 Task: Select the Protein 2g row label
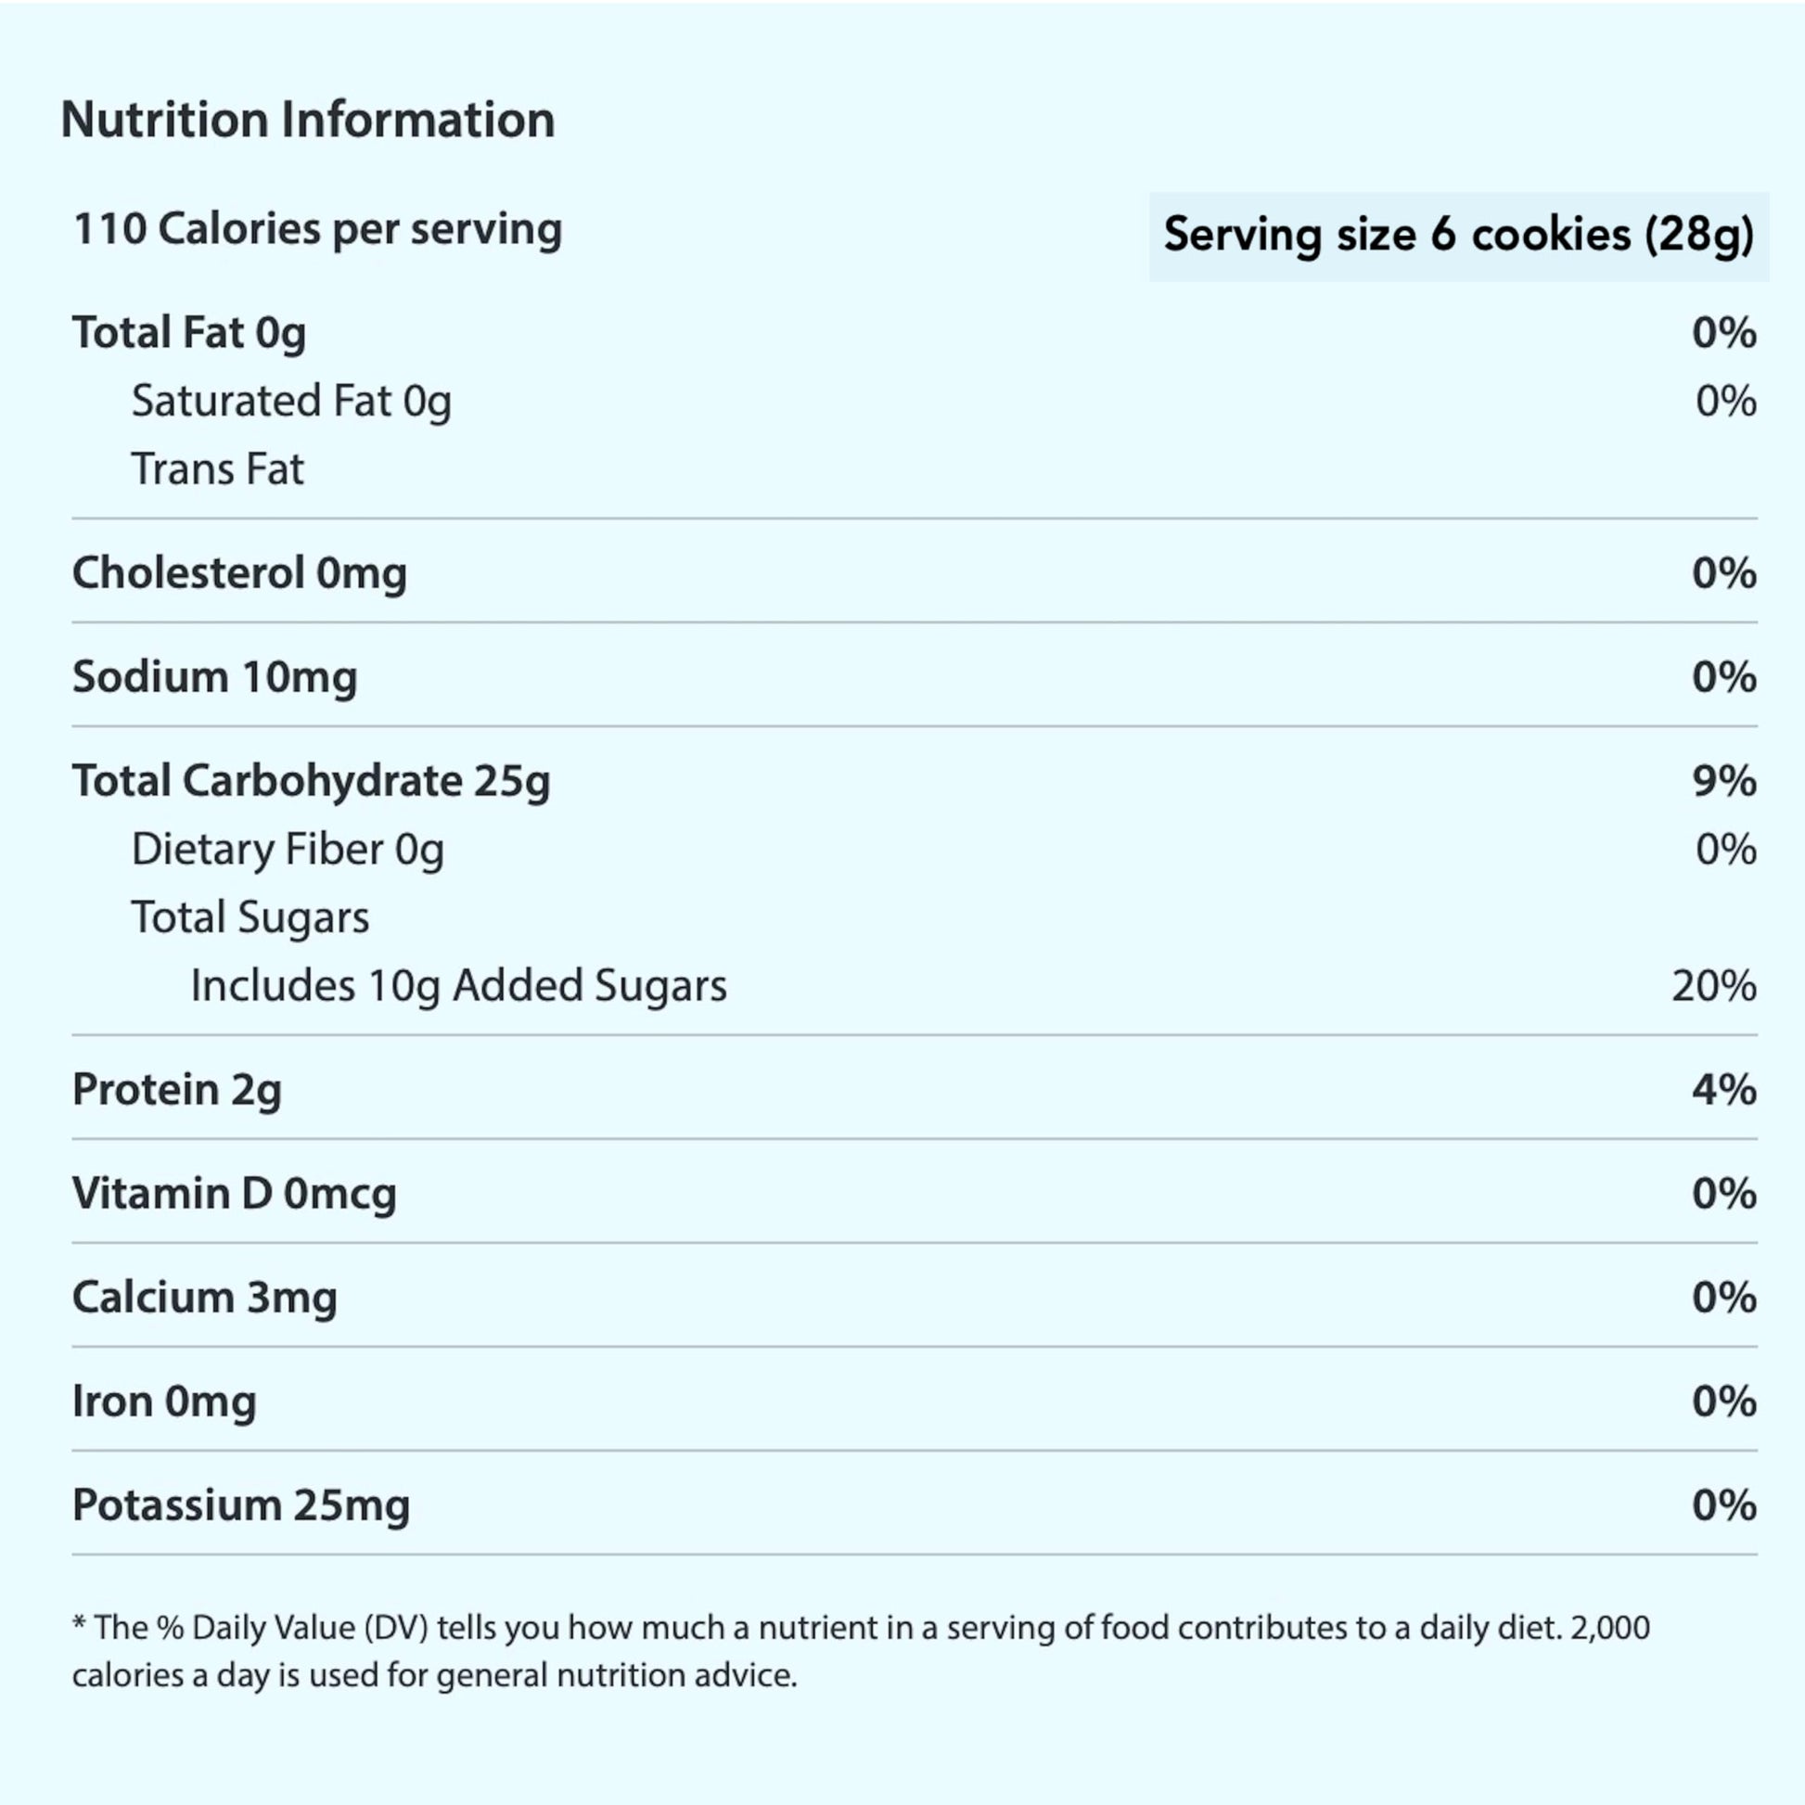click(x=176, y=1090)
